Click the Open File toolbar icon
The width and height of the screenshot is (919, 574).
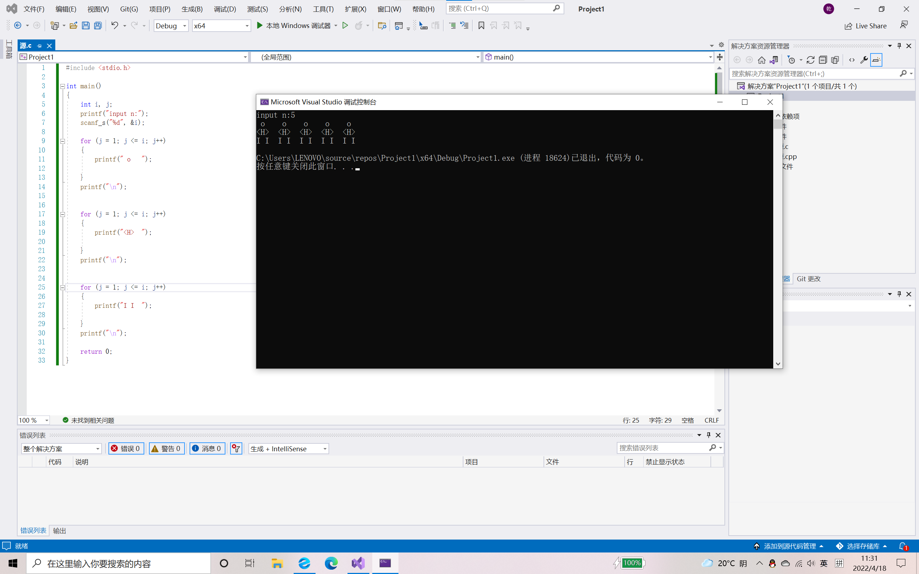pyautogui.click(x=73, y=25)
